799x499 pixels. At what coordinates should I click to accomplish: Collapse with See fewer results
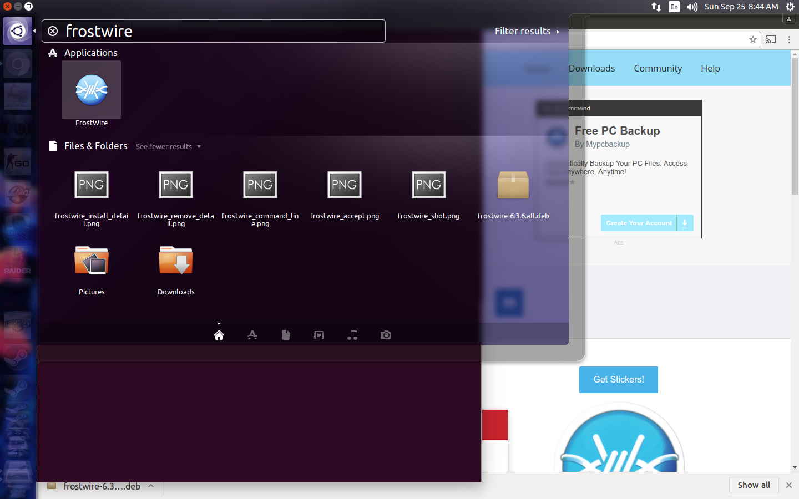coord(168,146)
